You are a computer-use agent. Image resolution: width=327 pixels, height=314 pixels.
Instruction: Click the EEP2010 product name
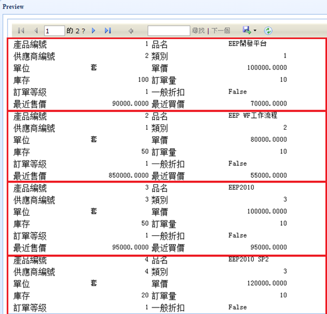tap(241, 187)
